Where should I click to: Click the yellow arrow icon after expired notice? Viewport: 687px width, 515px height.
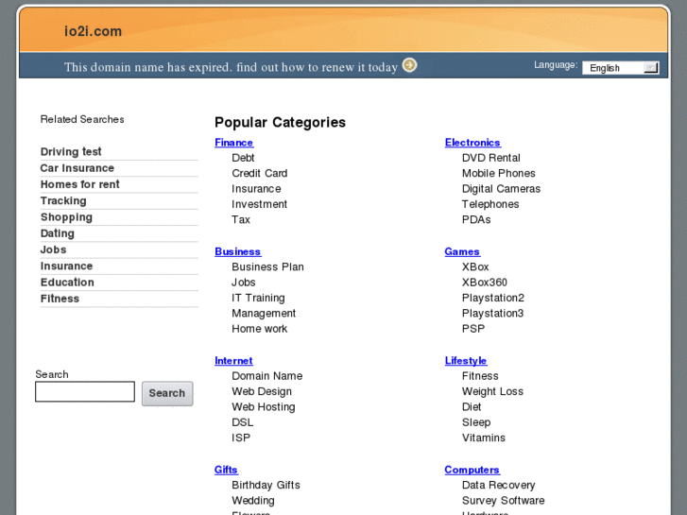(410, 65)
